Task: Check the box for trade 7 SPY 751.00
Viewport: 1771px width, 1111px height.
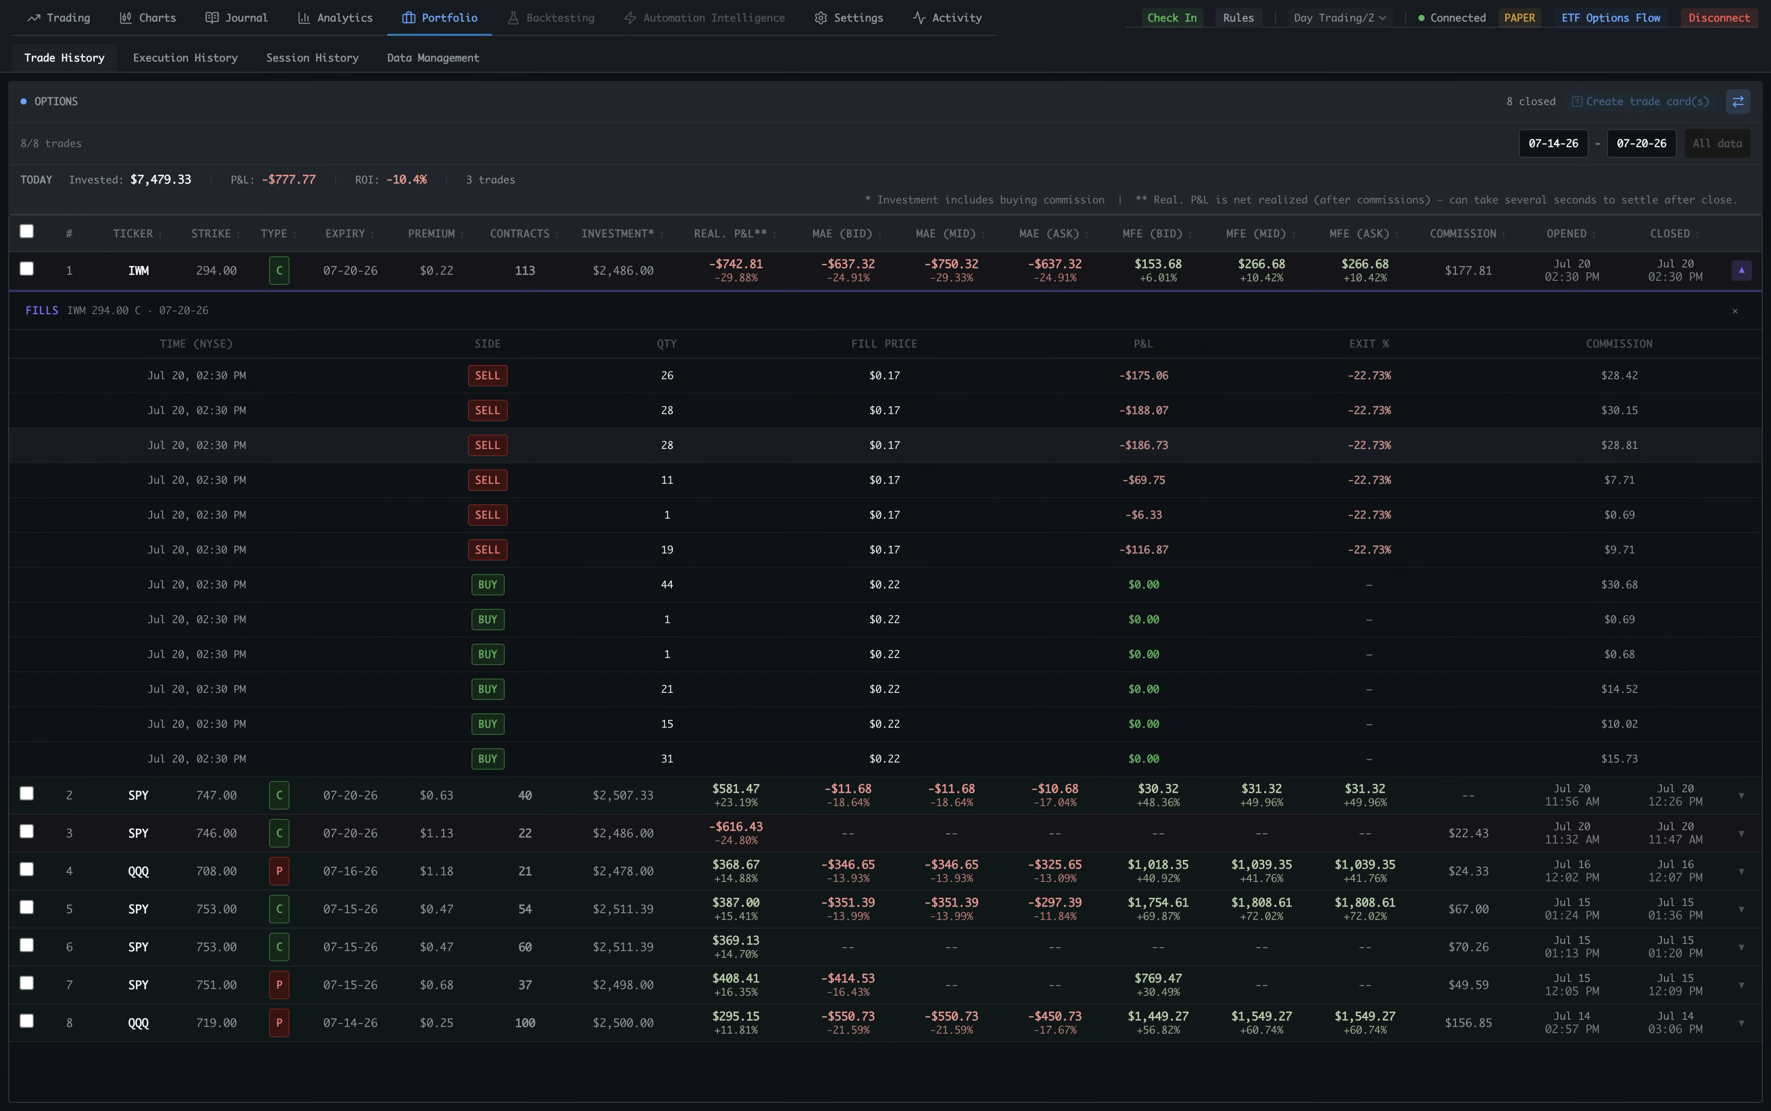Action: click(27, 983)
